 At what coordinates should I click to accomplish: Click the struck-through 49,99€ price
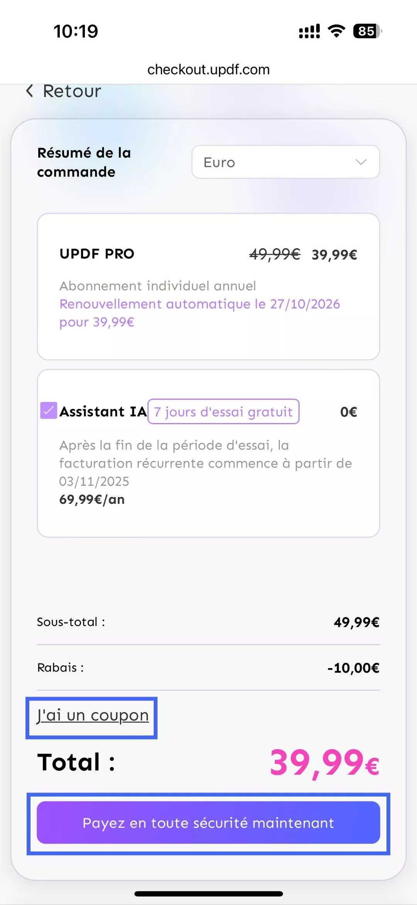click(275, 254)
